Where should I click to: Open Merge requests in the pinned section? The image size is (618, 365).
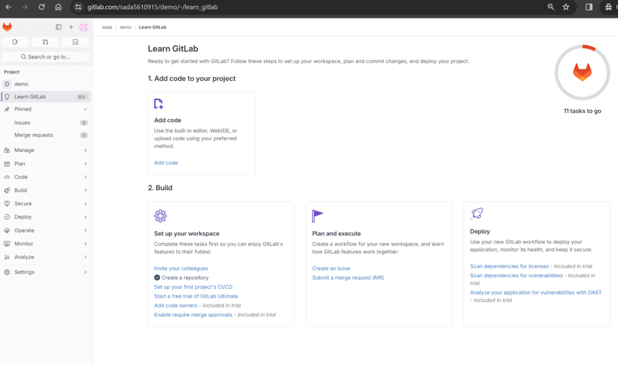click(46, 135)
